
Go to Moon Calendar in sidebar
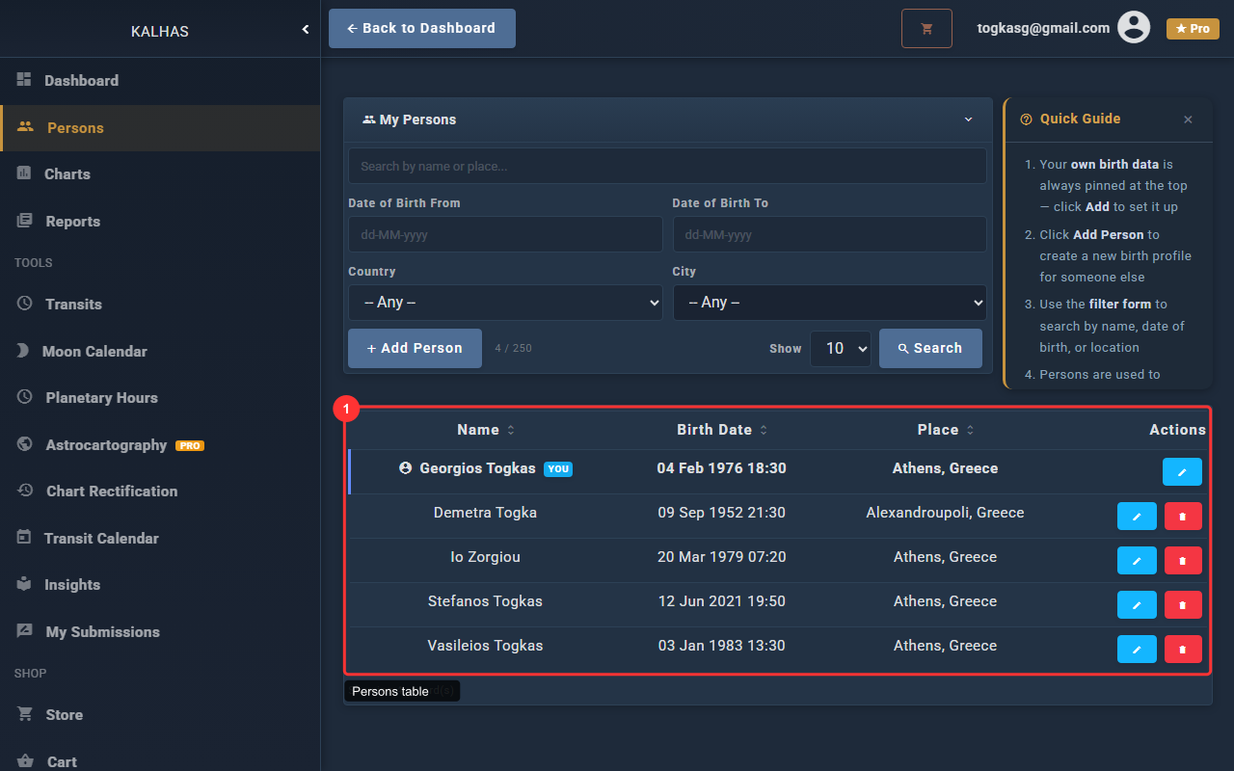(94, 352)
